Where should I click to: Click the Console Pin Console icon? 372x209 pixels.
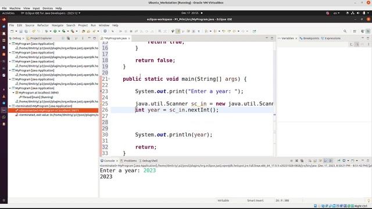click(x=339, y=161)
